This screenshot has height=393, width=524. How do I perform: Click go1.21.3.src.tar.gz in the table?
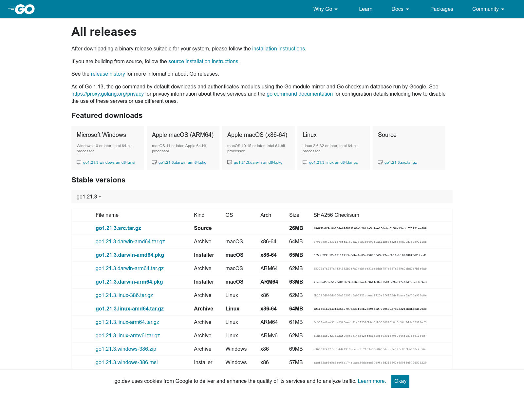(x=118, y=228)
